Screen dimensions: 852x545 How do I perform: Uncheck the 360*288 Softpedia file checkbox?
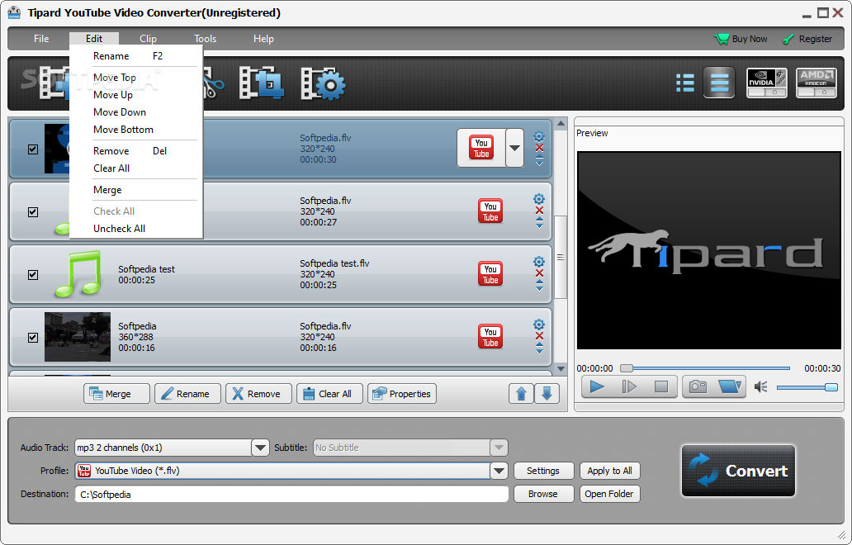pyautogui.click(x=33, y=338)
